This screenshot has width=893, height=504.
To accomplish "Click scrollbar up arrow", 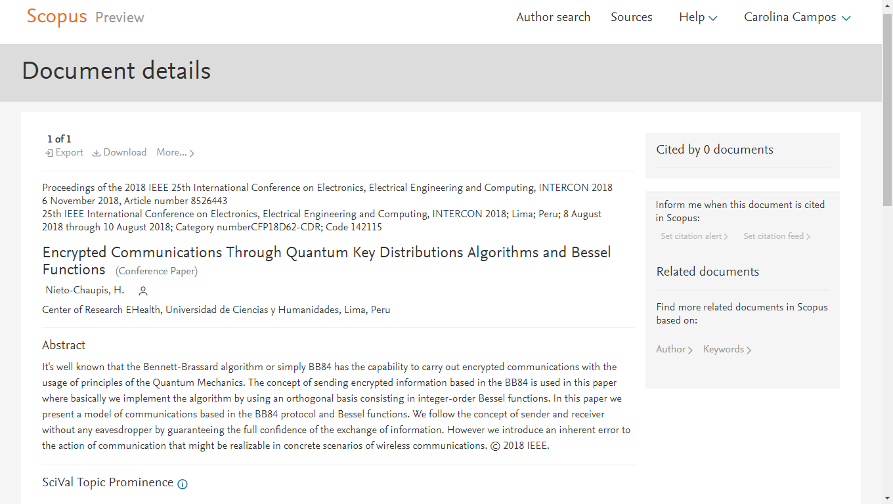I will click(x=887, y=5).
